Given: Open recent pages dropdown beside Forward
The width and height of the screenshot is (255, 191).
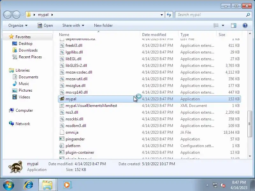Looking at the screenshot, I should coord(23,15).
